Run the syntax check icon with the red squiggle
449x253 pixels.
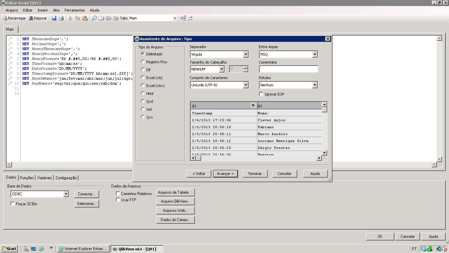(190, 18)
